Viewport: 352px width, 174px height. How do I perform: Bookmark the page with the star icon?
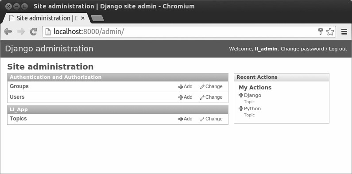(x=330, y=32)
